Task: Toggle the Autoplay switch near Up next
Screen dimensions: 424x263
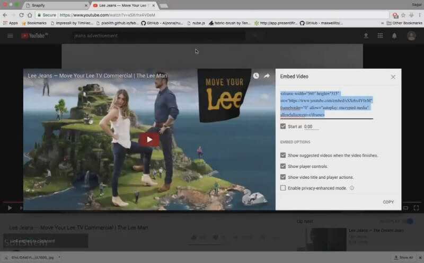Action: [408, 221]
